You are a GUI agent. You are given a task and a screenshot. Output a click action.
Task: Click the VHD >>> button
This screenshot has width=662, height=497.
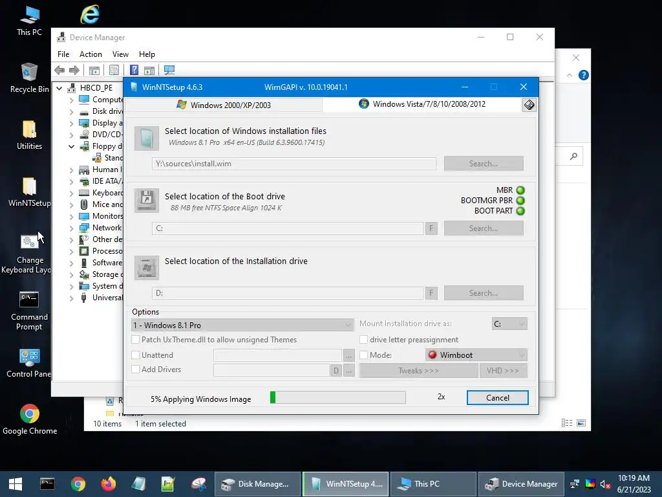(503, 371)
